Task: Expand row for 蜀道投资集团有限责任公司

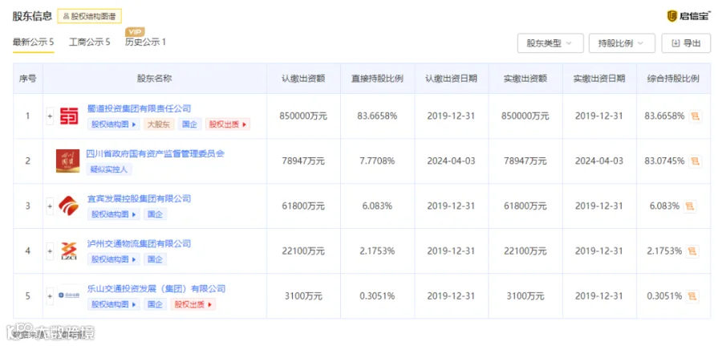Action: (50, 116)
